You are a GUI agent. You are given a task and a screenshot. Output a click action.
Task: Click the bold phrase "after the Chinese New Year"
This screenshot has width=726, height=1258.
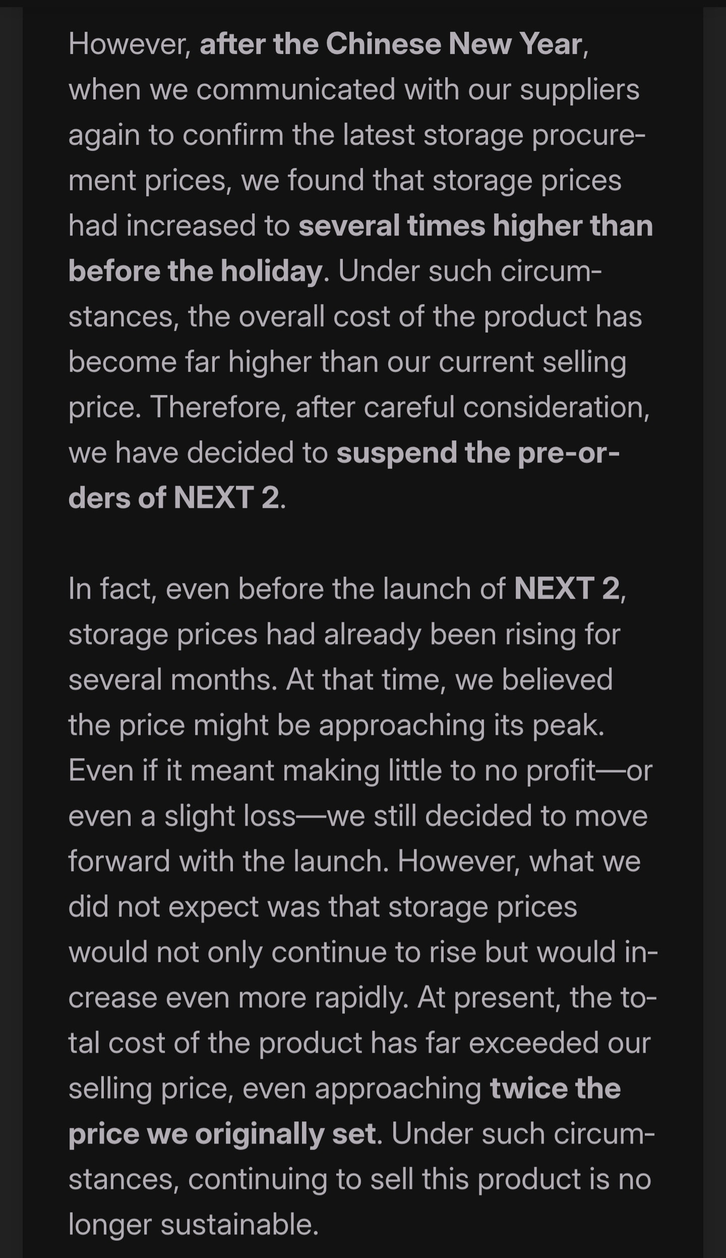tap(391, 44)
